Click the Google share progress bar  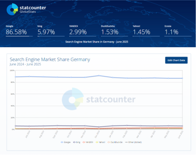(x=19, y=36)
